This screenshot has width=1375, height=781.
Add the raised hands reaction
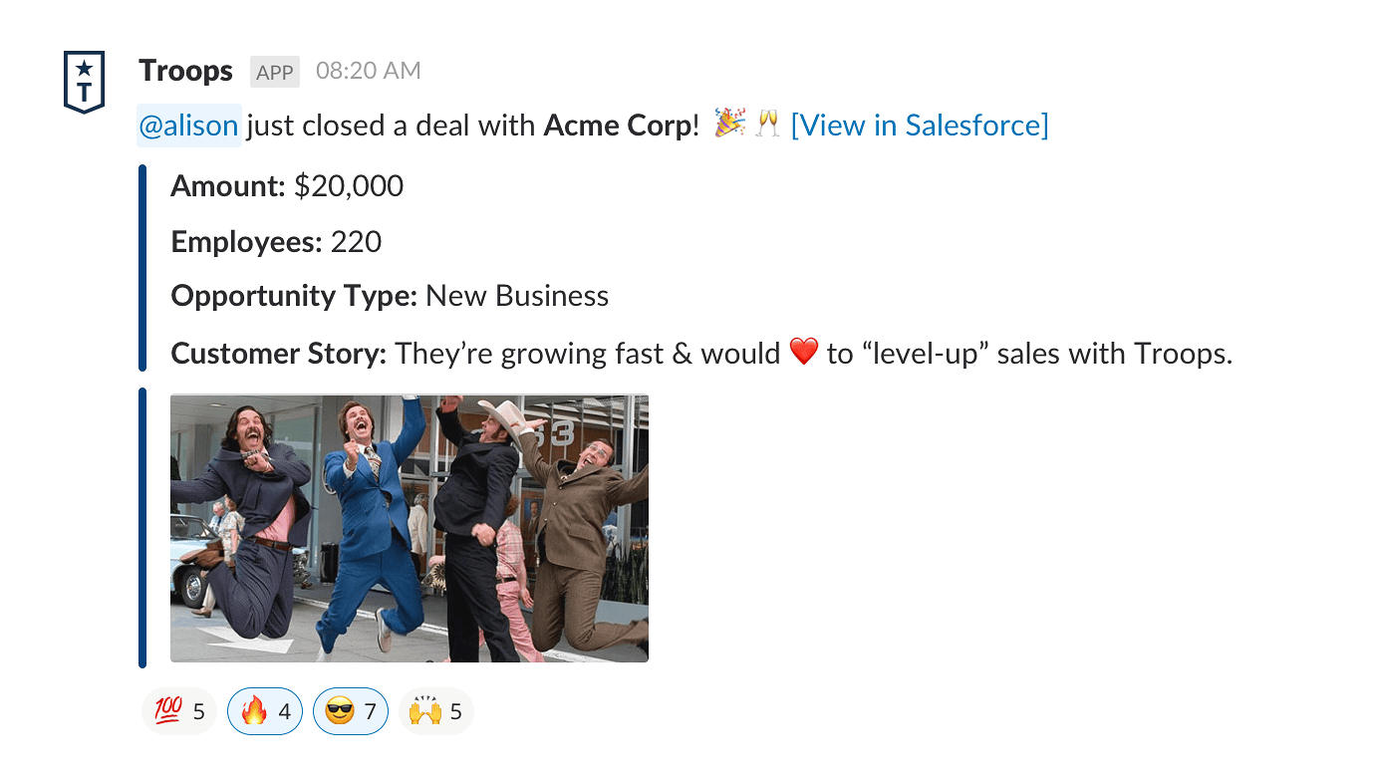pyautogui.click(x=435, y=711)
